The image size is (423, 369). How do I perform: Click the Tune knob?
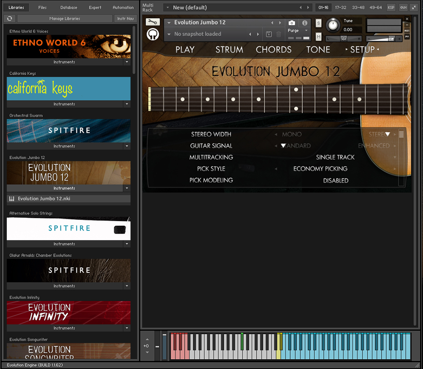[333, 25]
